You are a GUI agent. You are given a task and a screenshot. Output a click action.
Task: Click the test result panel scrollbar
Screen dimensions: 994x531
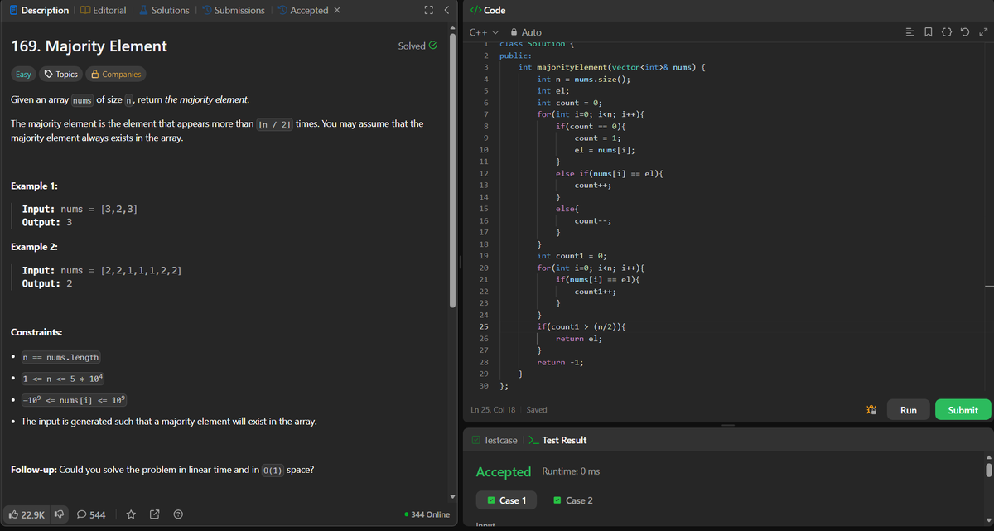[987, 470]
